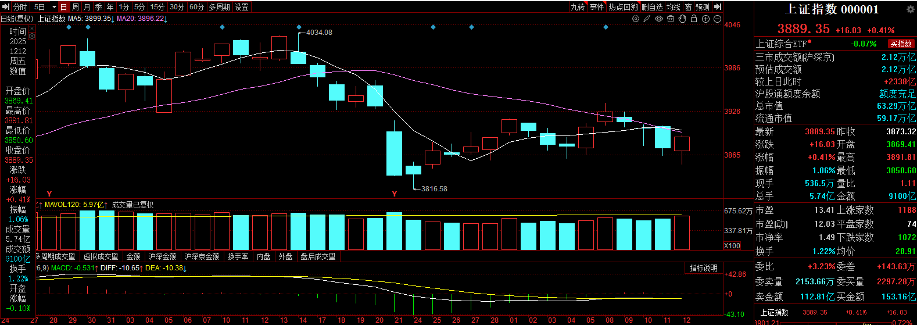Screen dimensions: 917x325
Task: Select the 换手率 volume tab
Action: point(238,256)
